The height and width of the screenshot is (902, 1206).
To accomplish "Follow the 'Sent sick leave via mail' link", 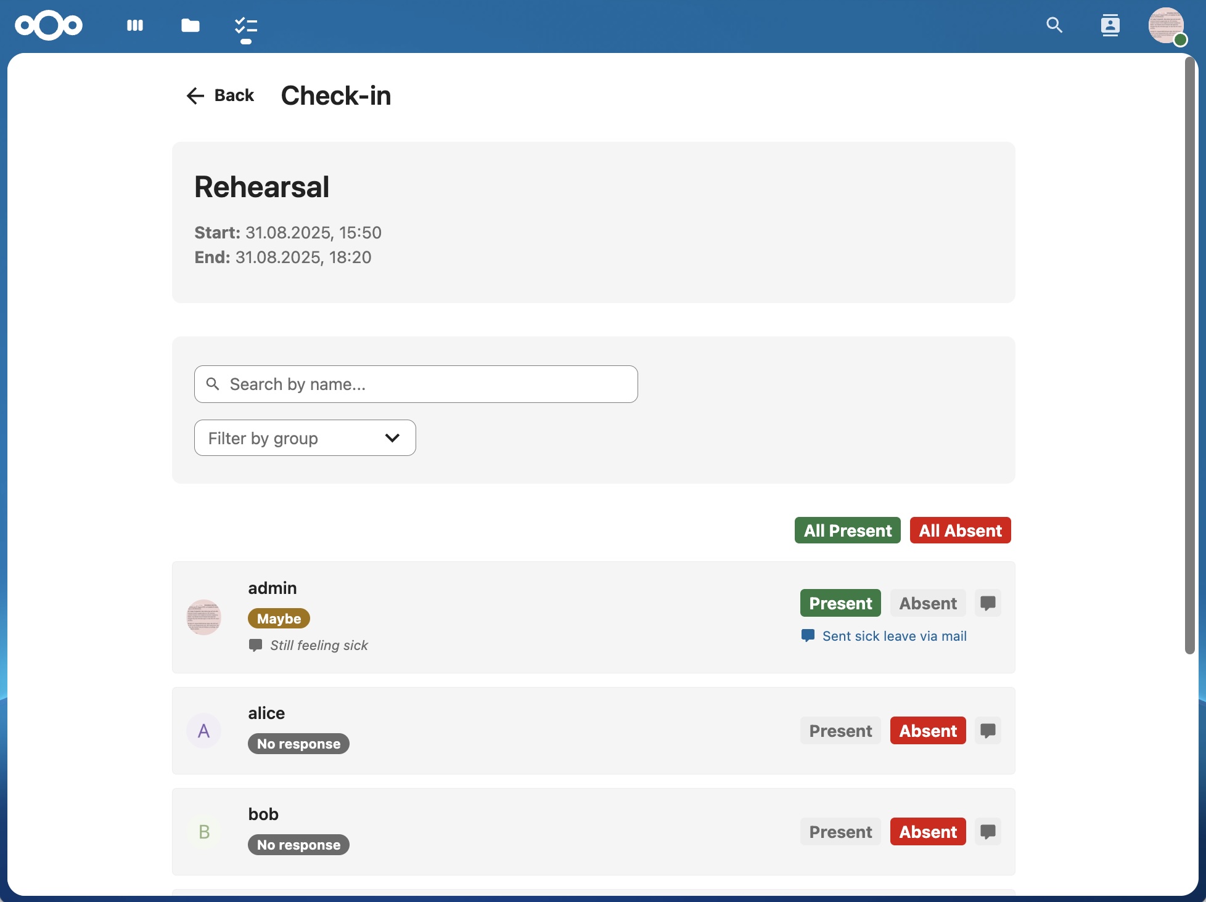I will coord(894,636).
